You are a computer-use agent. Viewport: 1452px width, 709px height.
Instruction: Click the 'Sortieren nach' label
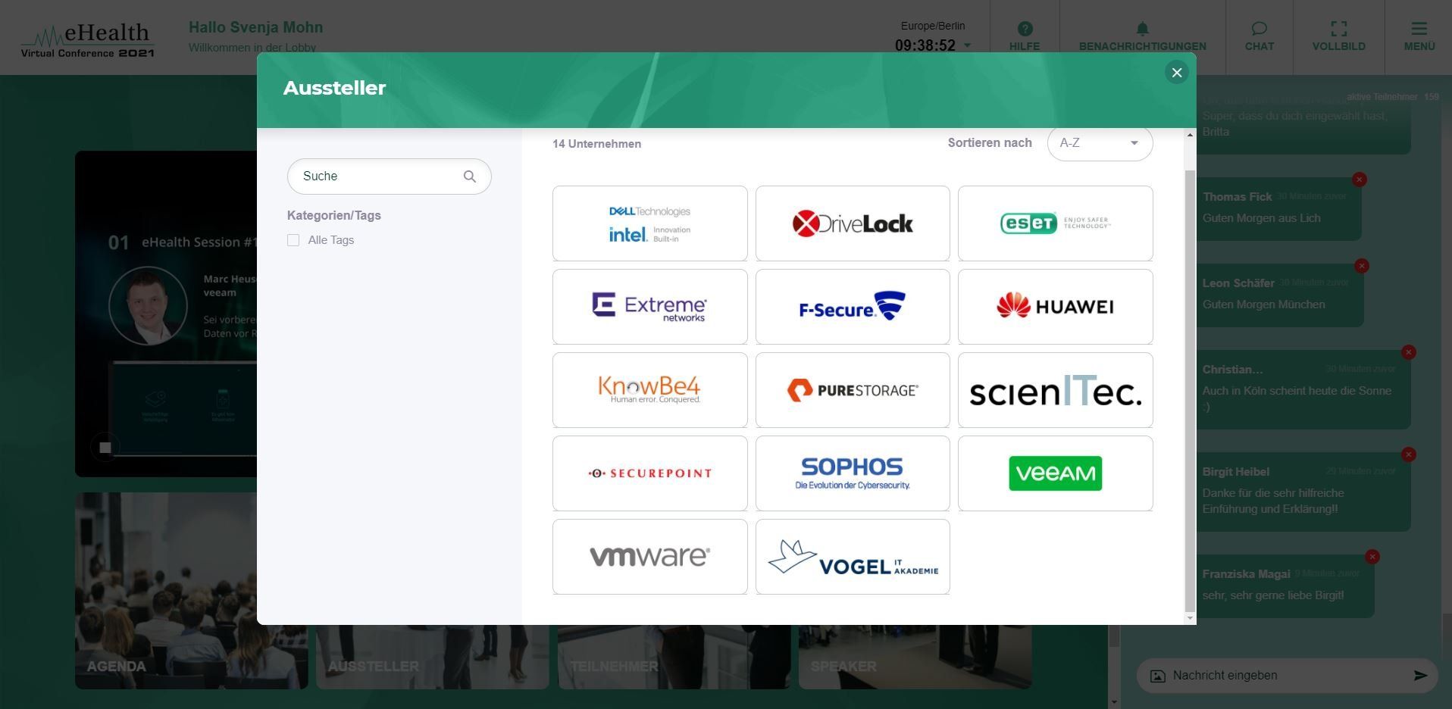click(x=990, y=143)
